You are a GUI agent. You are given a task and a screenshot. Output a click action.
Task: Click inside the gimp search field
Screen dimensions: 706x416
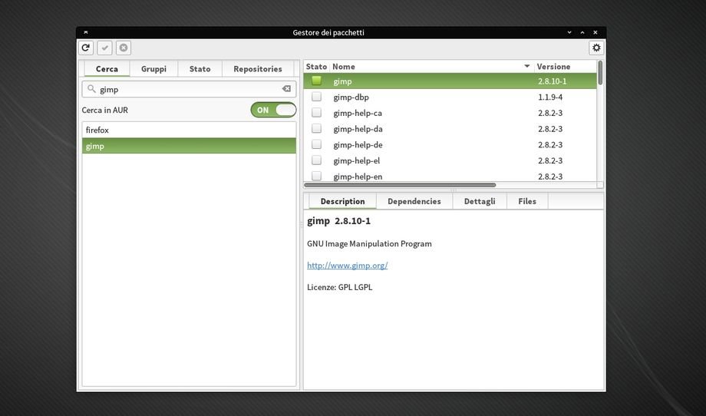[x=184, y=89]
